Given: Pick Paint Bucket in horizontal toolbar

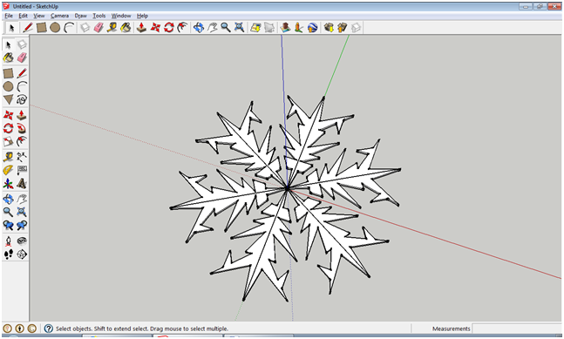Looking at the screenshot, I should 126,27.
